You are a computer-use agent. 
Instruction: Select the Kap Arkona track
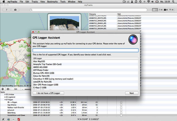12,105
